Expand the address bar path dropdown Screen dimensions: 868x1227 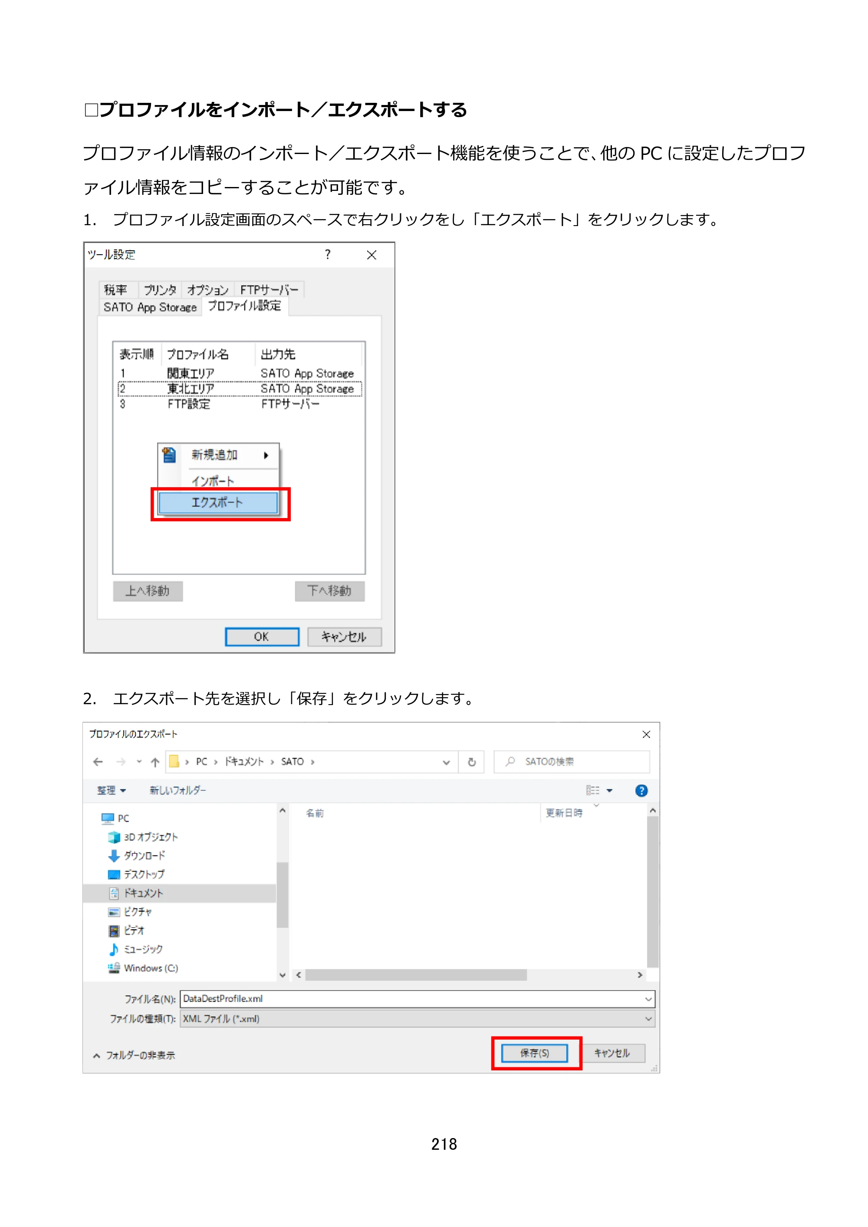click(x=446, y=762)
